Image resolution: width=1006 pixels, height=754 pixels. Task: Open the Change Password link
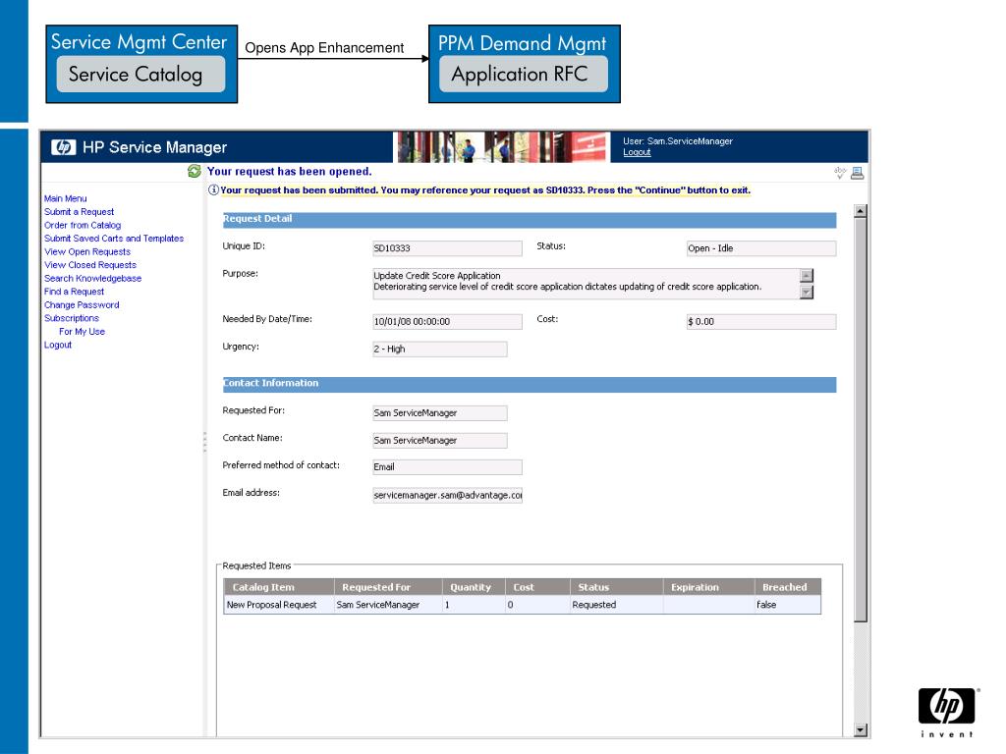click(x=82, y=305)
